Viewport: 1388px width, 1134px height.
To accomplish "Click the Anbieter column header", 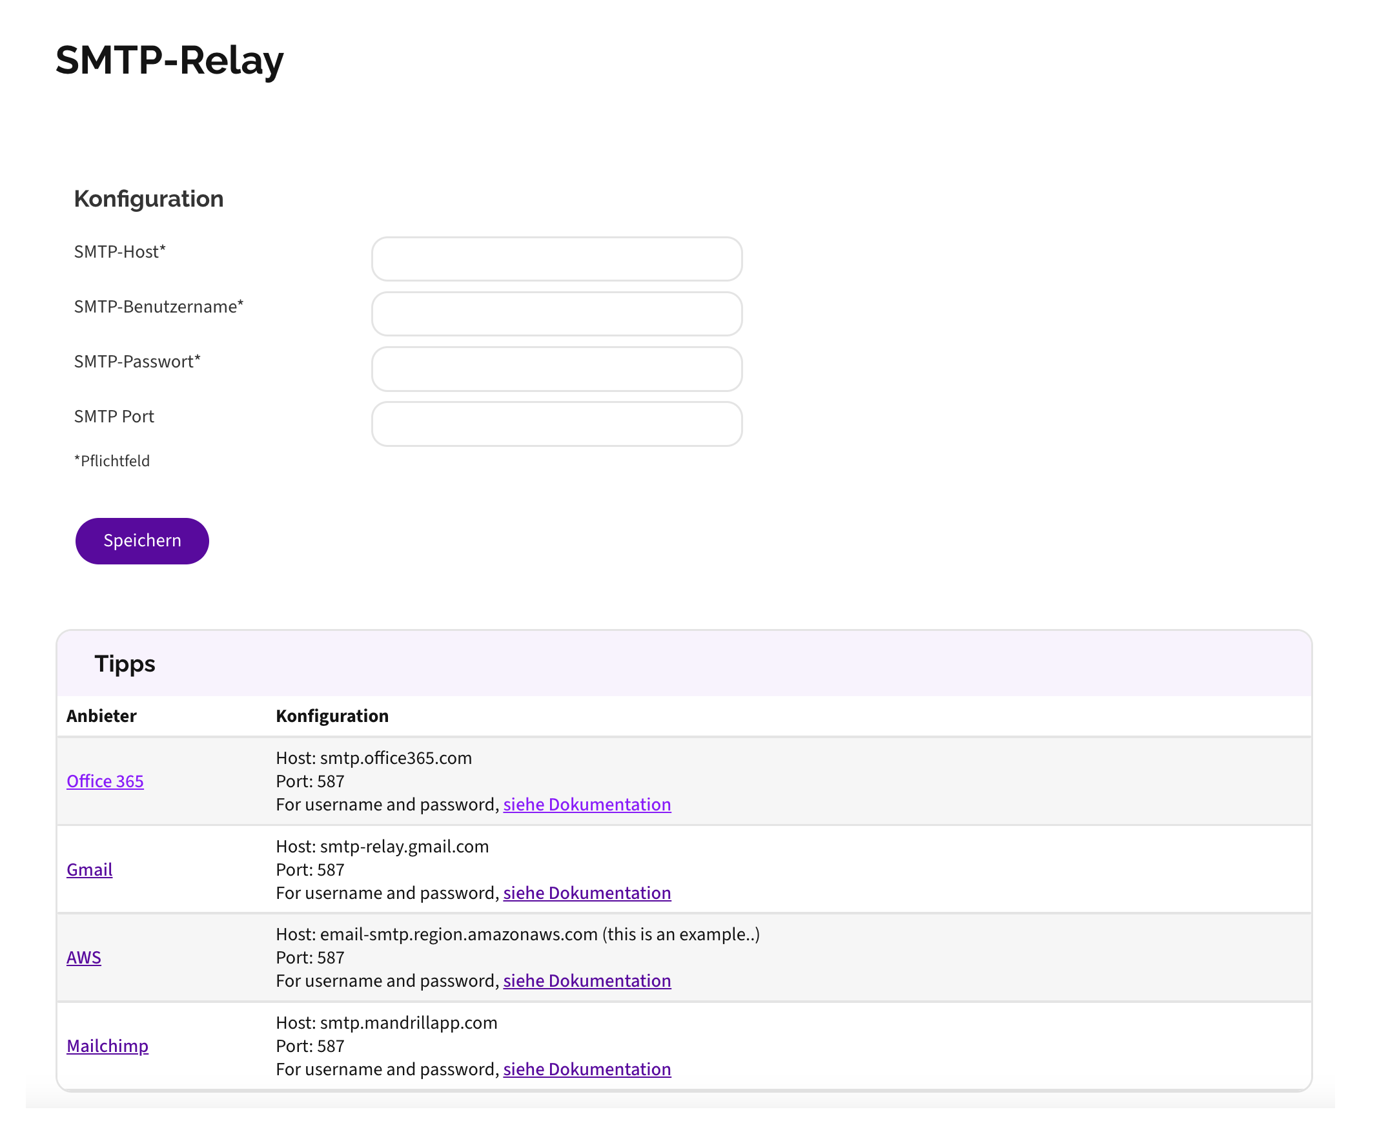I will tap(102, 717).
